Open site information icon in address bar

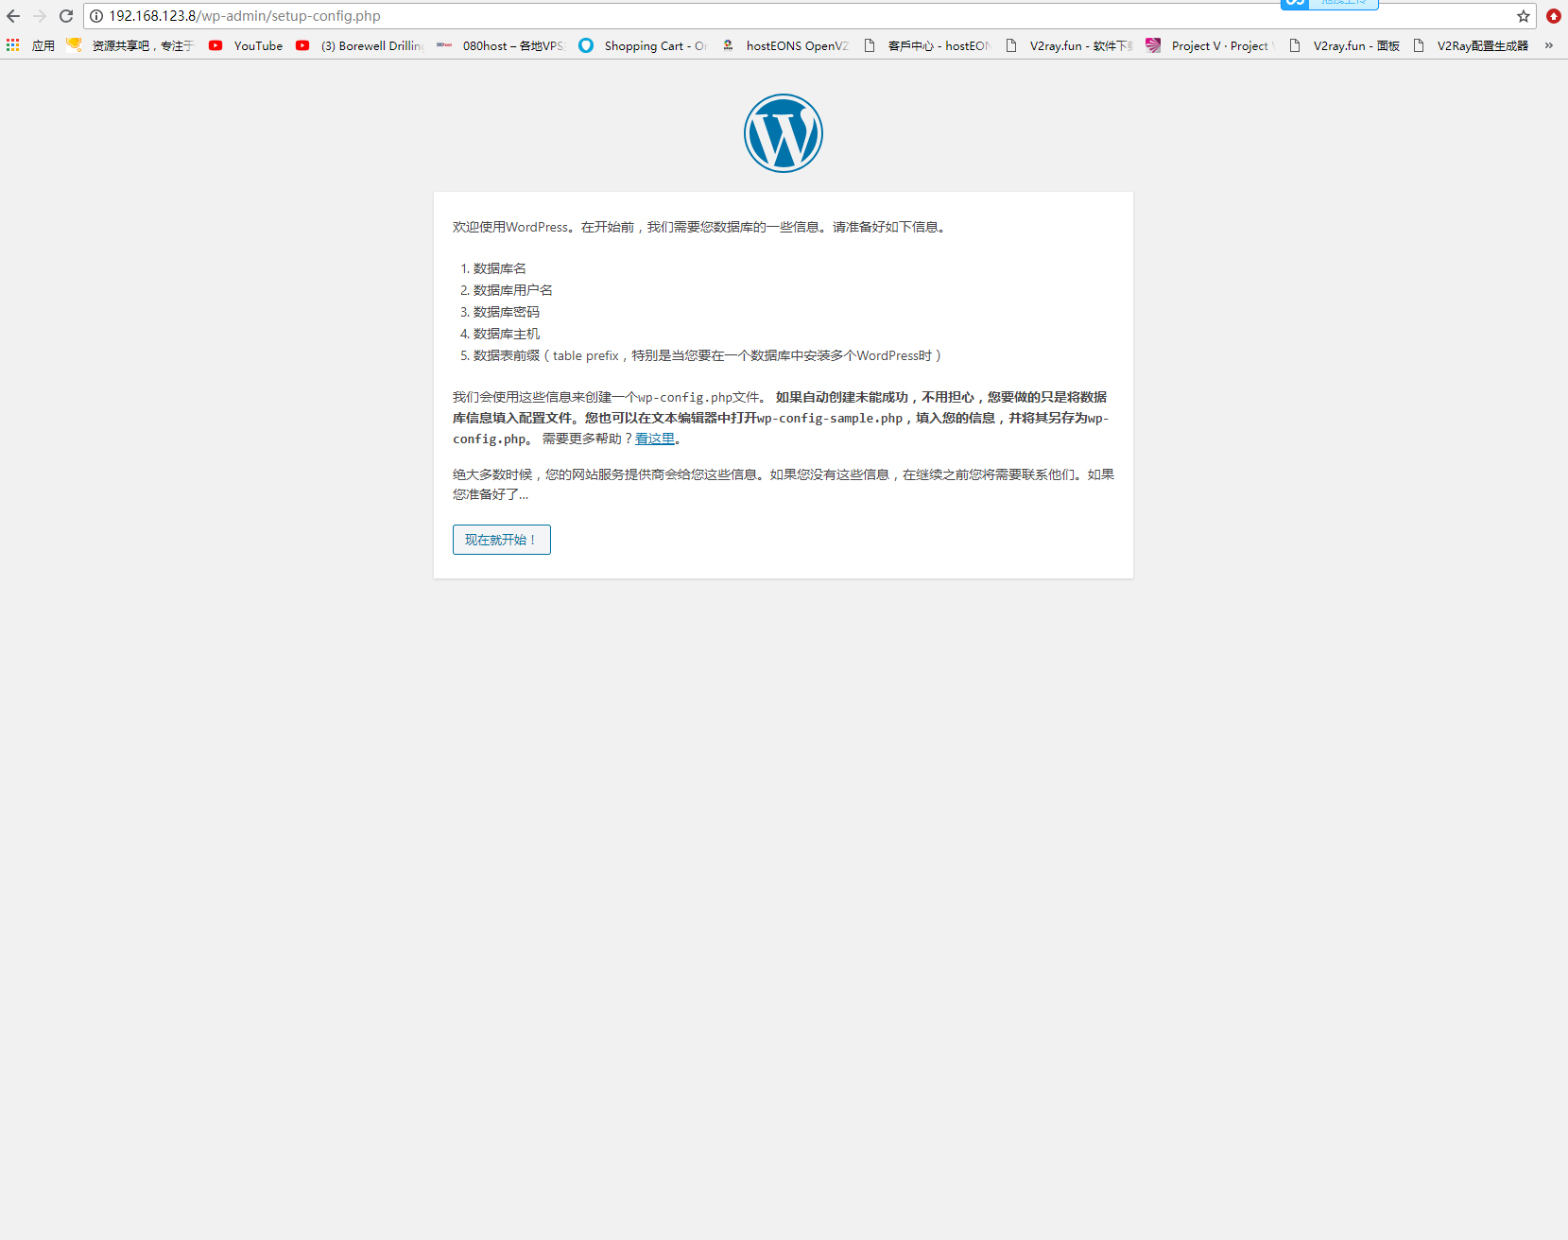96,16
